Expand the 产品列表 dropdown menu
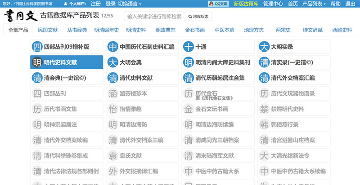The image size is (360, 185). tap(315, 4)
